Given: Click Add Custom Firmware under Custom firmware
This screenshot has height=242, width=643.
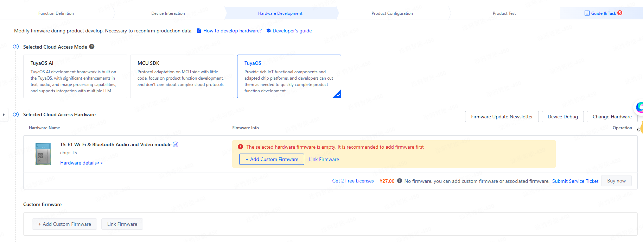Looking at the screenshot, I should coord(64,224).
